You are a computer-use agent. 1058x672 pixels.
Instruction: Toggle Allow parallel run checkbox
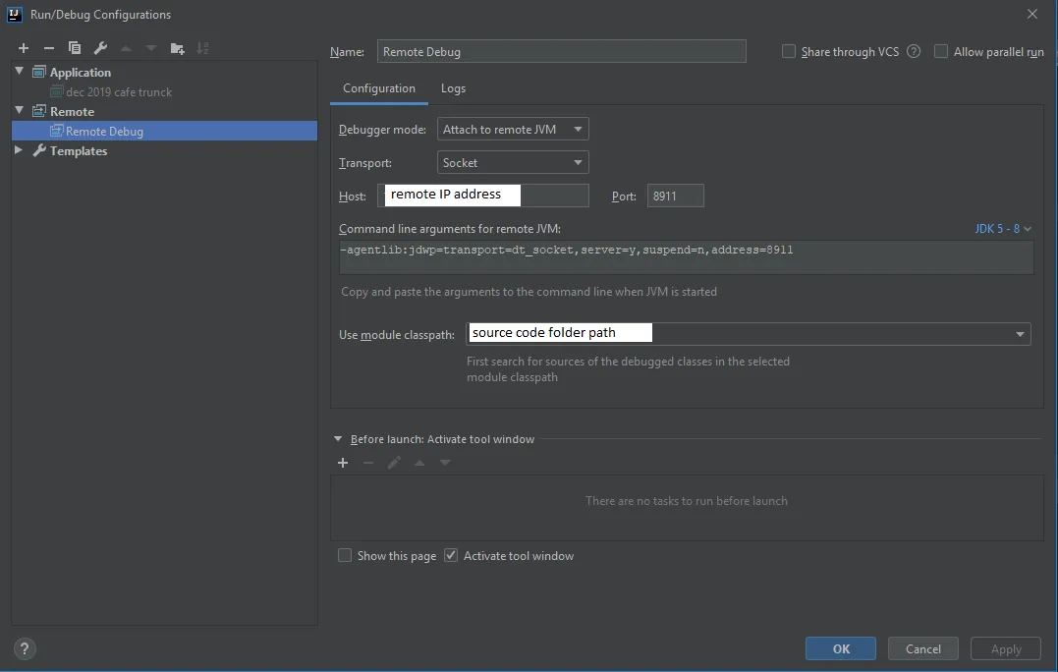(941, 51)
